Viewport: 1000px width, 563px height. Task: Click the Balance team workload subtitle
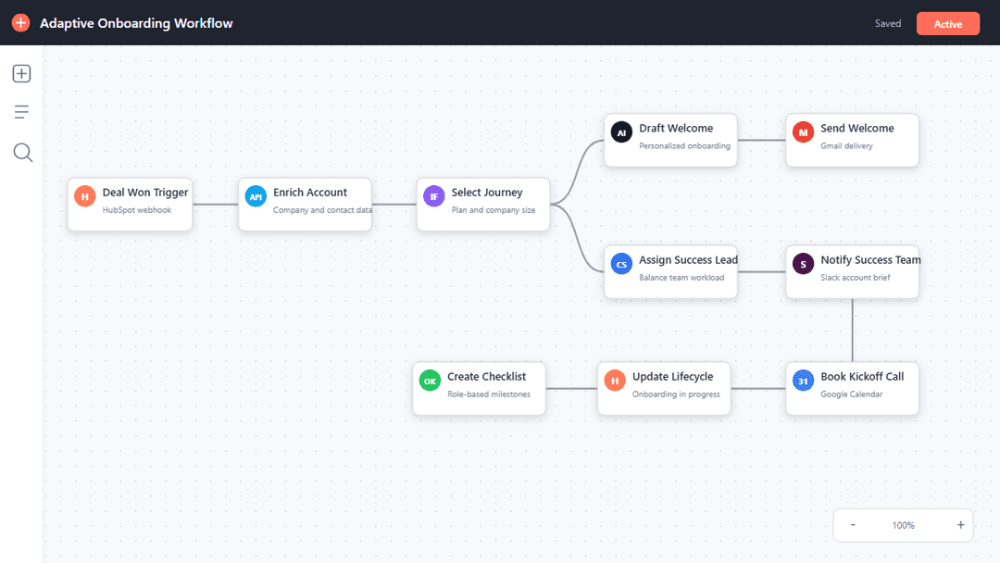681,278
